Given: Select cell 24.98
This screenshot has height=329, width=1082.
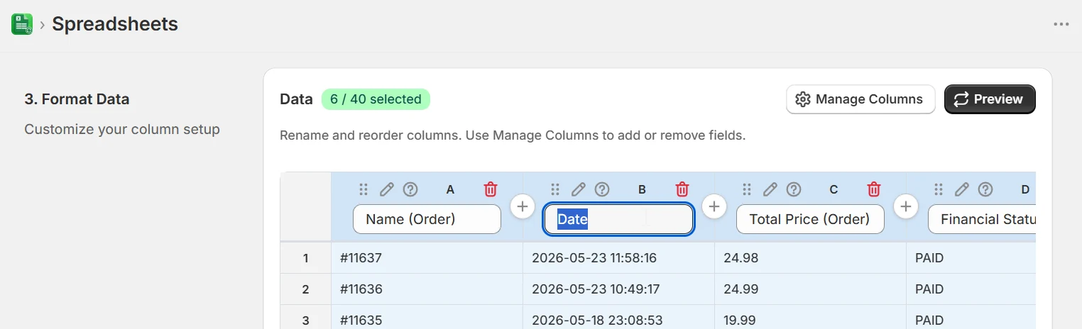Looking at the screenshot, I should [x=810, y=258].
